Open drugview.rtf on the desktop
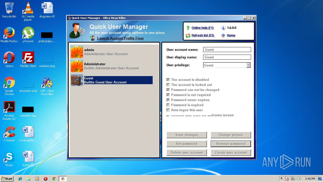 (47, 10)
